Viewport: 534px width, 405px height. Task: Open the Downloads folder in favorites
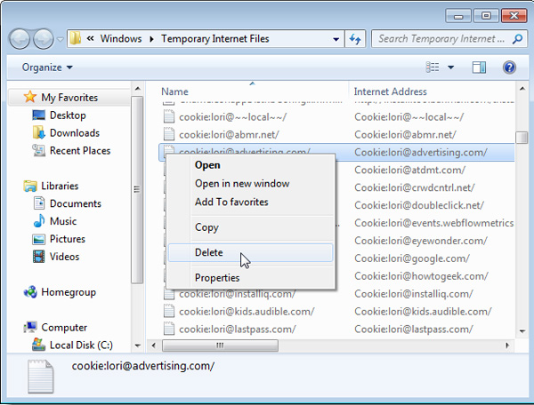click(x=74, y=133)
